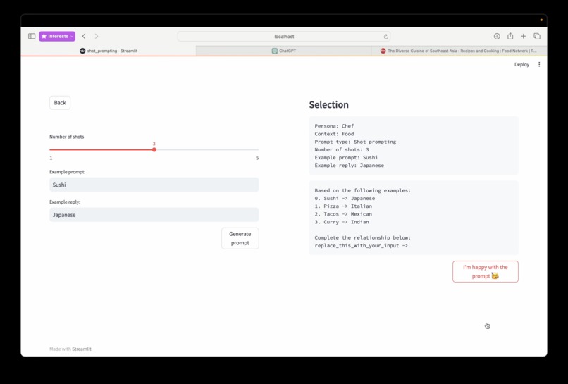Click the 'Prompt type: Shot prompting' line

(355, 142)
